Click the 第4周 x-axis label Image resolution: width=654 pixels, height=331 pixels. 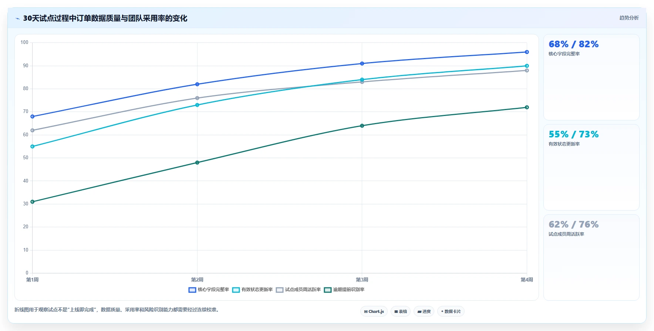tap(527, 280)
